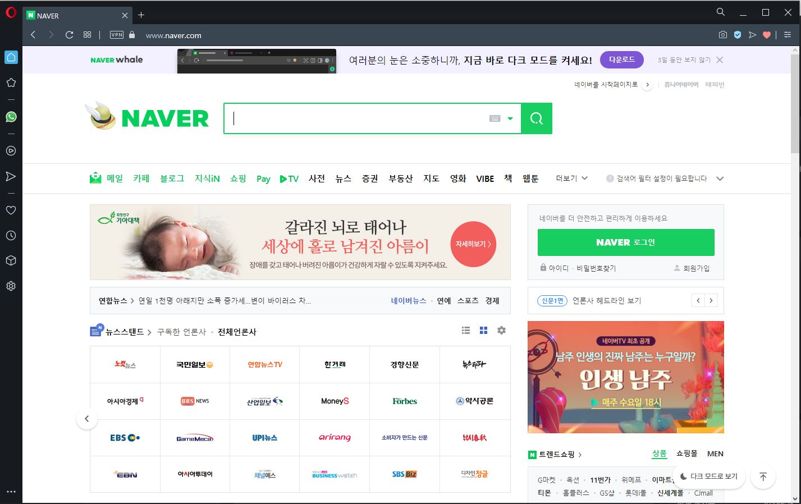
Task: Search tabs with magnifier icon
Action: pyautogui.click(x=721, y=12)
